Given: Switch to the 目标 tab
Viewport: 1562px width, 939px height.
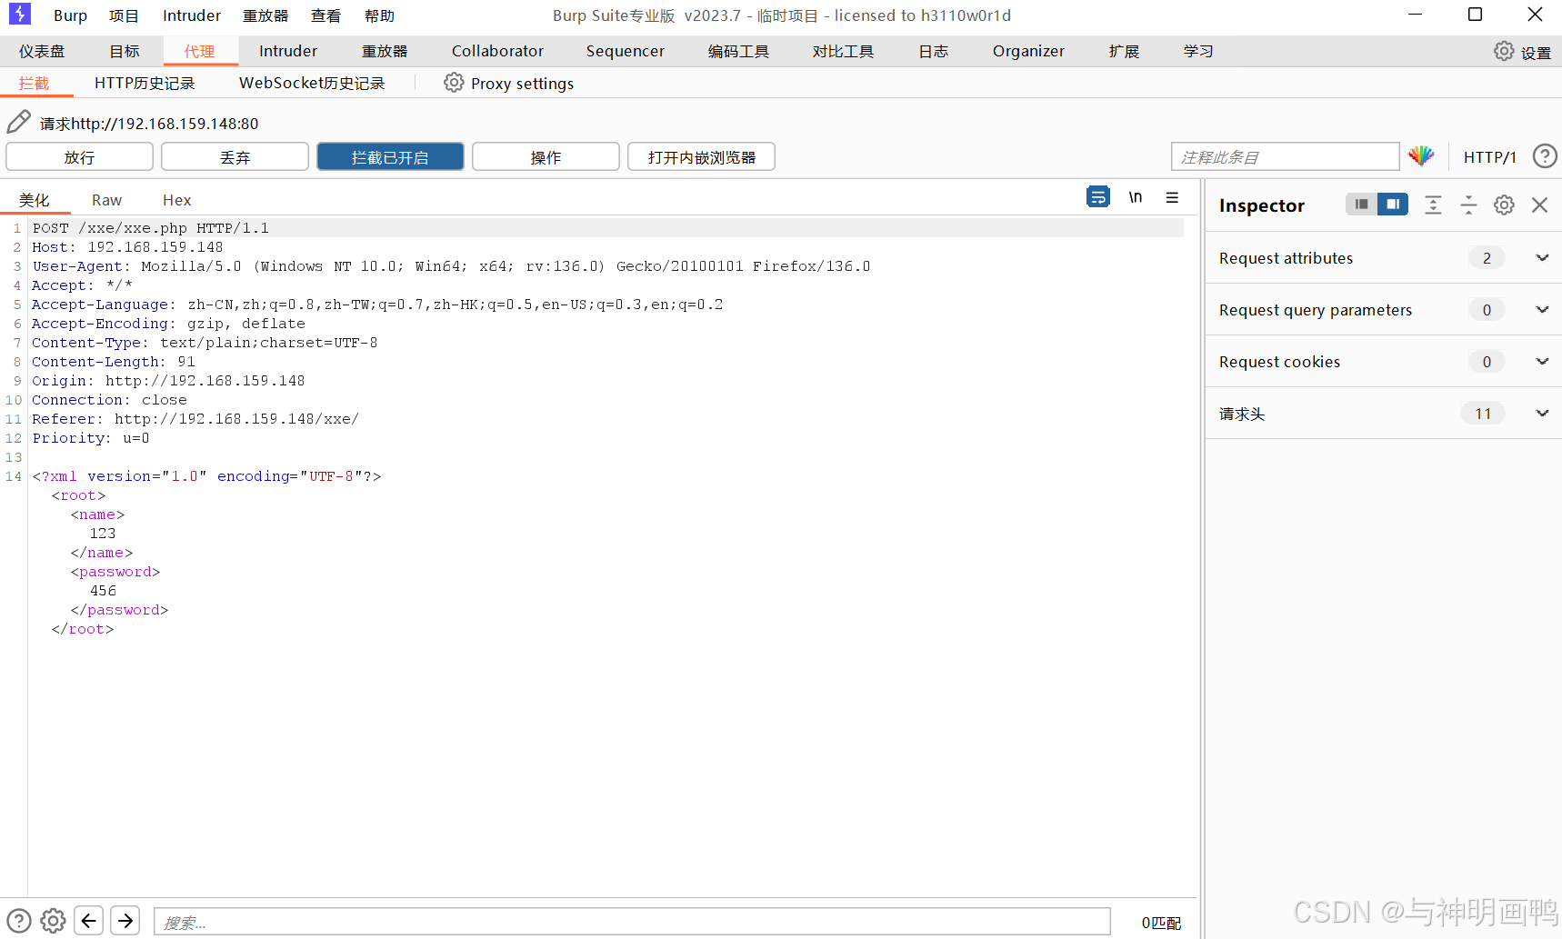Looking at the screenshot, I should click(x=125, y=51).
